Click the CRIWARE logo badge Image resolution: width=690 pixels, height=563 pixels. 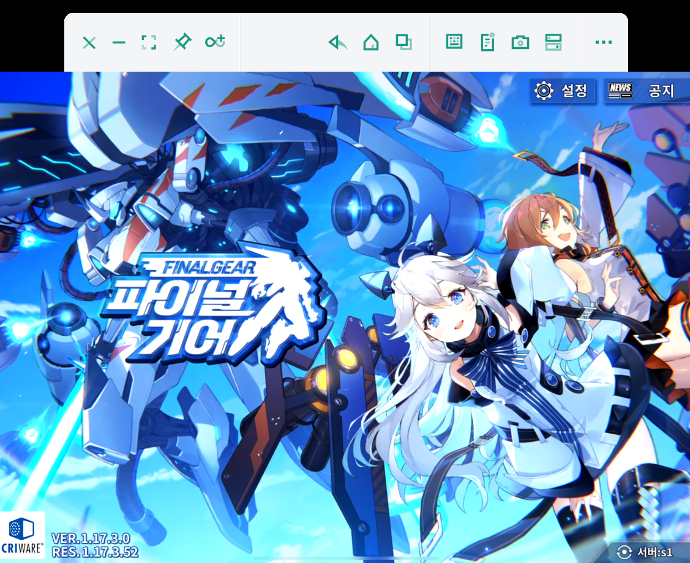23,534
